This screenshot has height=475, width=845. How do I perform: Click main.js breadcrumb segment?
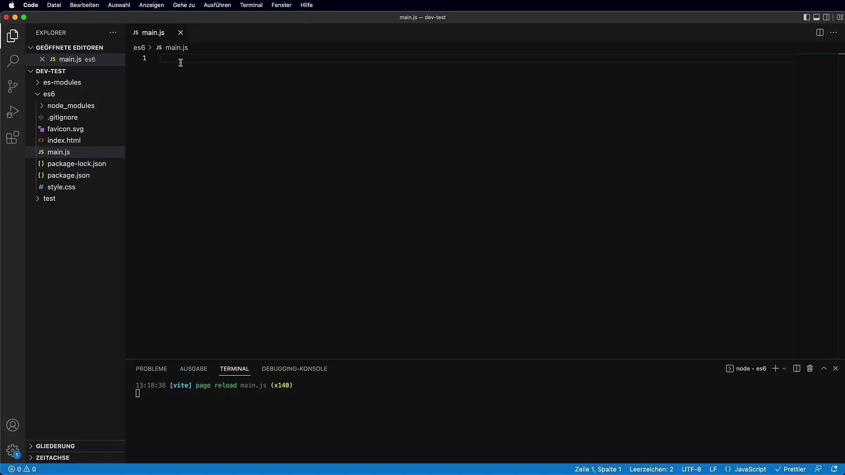tap(173, 47)
